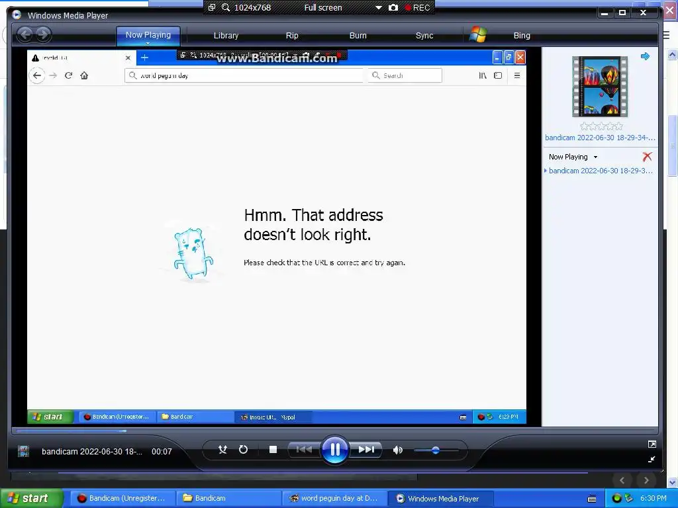Rate the video using the stars
The height and width of the screenshot is (508, 678).
click(601, 126)
